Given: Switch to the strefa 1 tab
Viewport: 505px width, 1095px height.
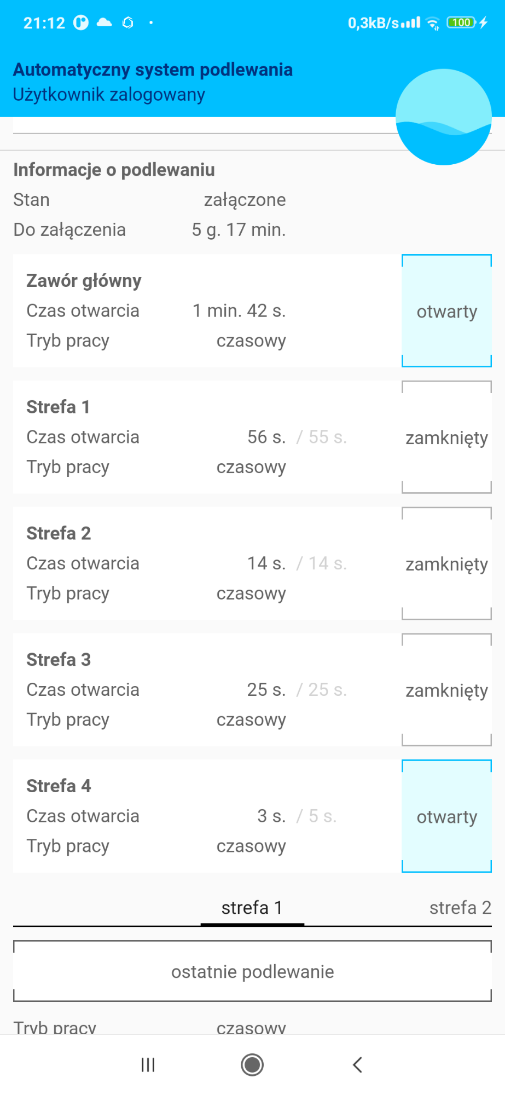Looking at the screenshot, I should 252,908.
